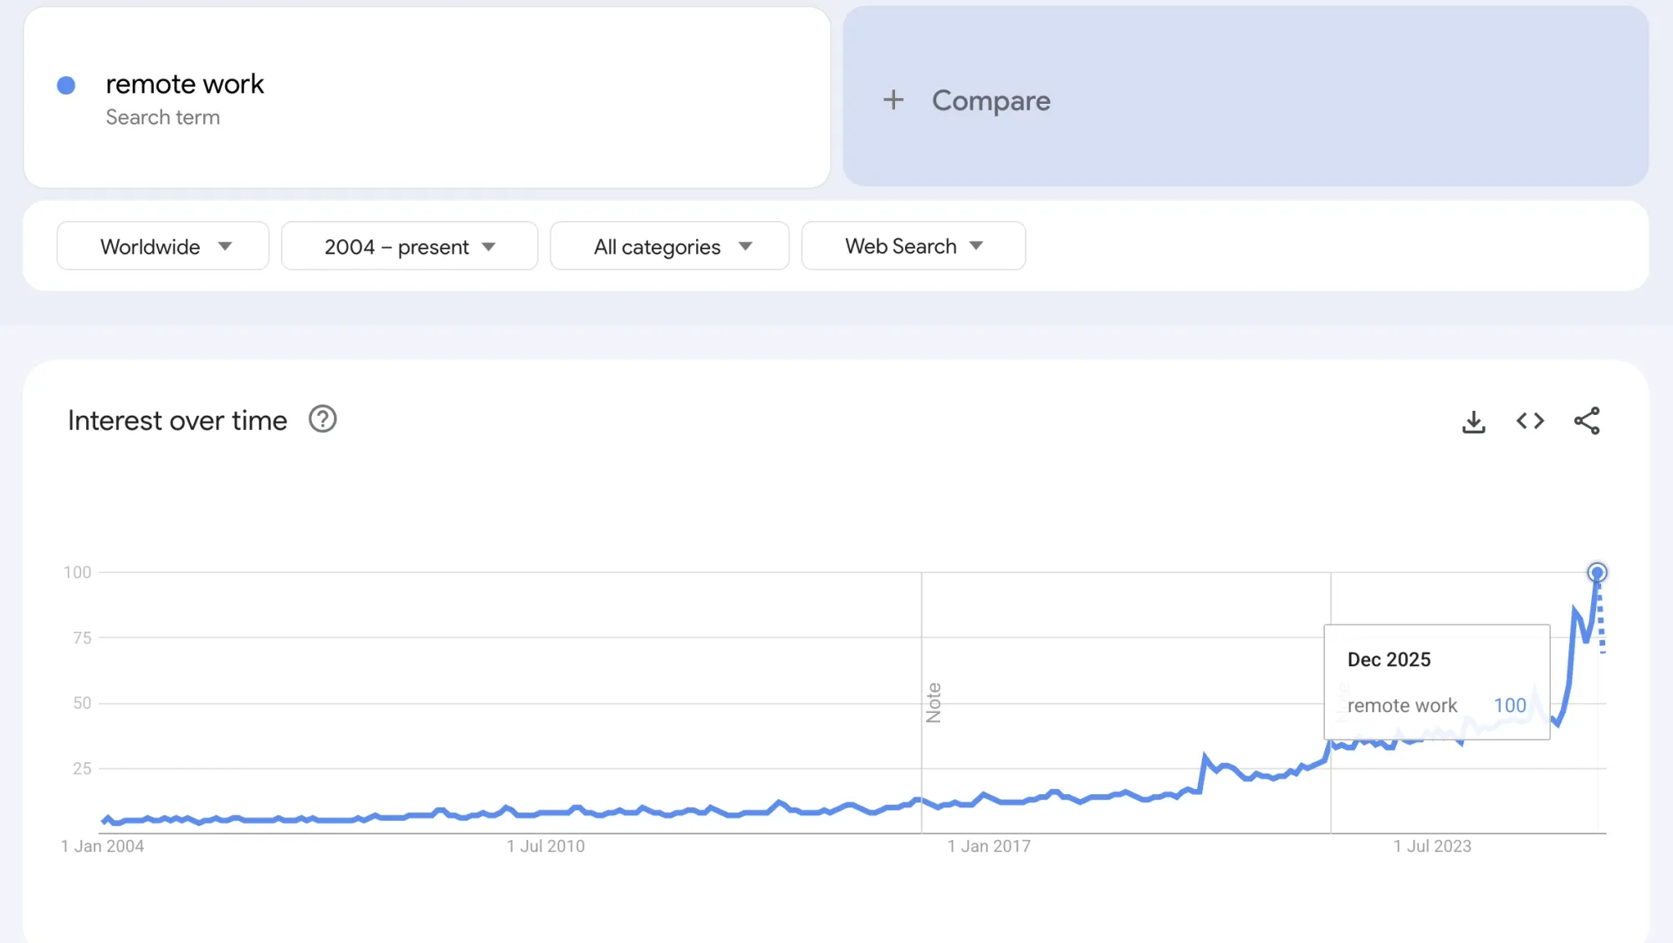
Task: Open the Interest over time help
Action: click(322, 419)
